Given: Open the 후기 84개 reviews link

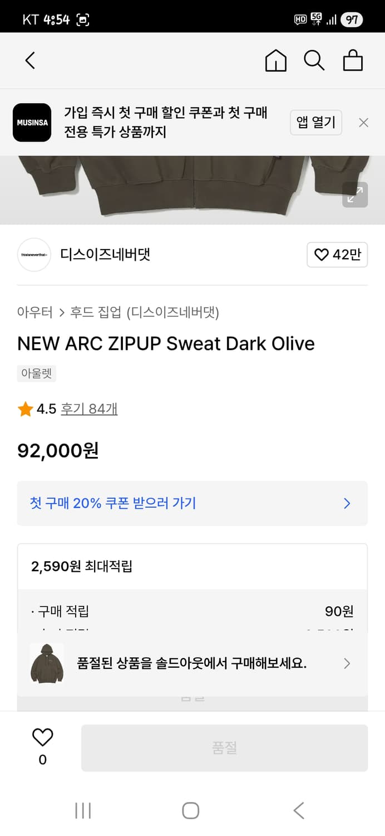Looking at the screenshot, I should 89,409.
